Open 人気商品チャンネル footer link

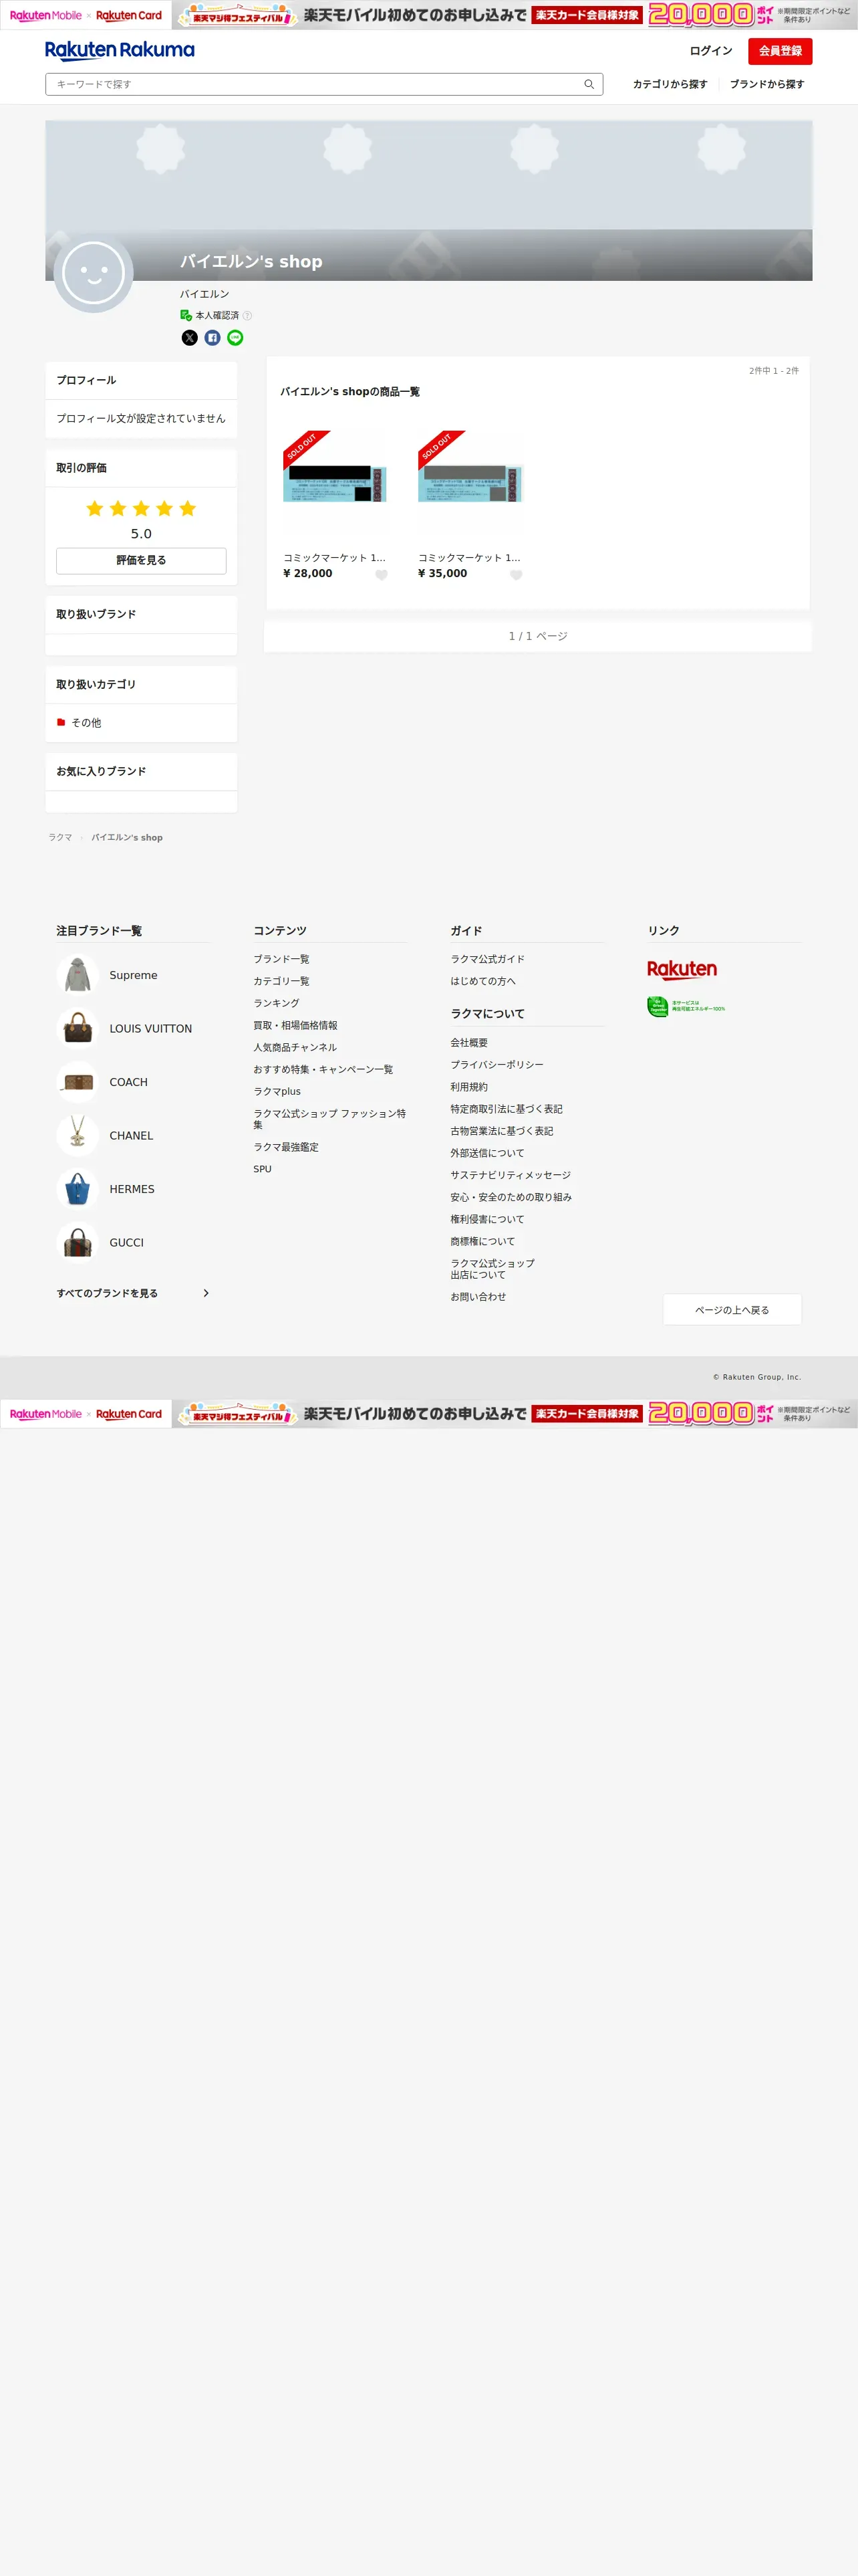295,1047
